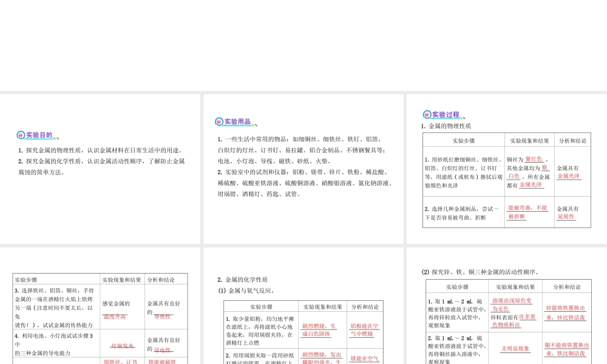Click the red answer 铜不能将铁置换出来,铁比铜活泼

(567, 349)
